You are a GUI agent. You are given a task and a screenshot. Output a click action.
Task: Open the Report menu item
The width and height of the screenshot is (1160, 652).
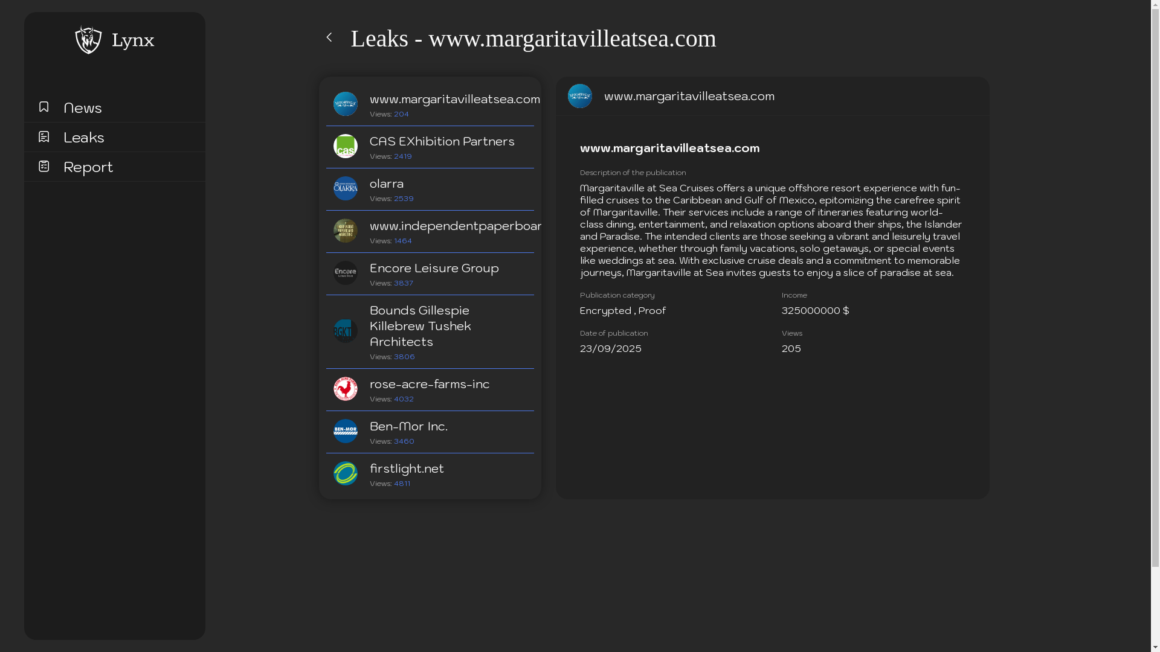(88, 167)
